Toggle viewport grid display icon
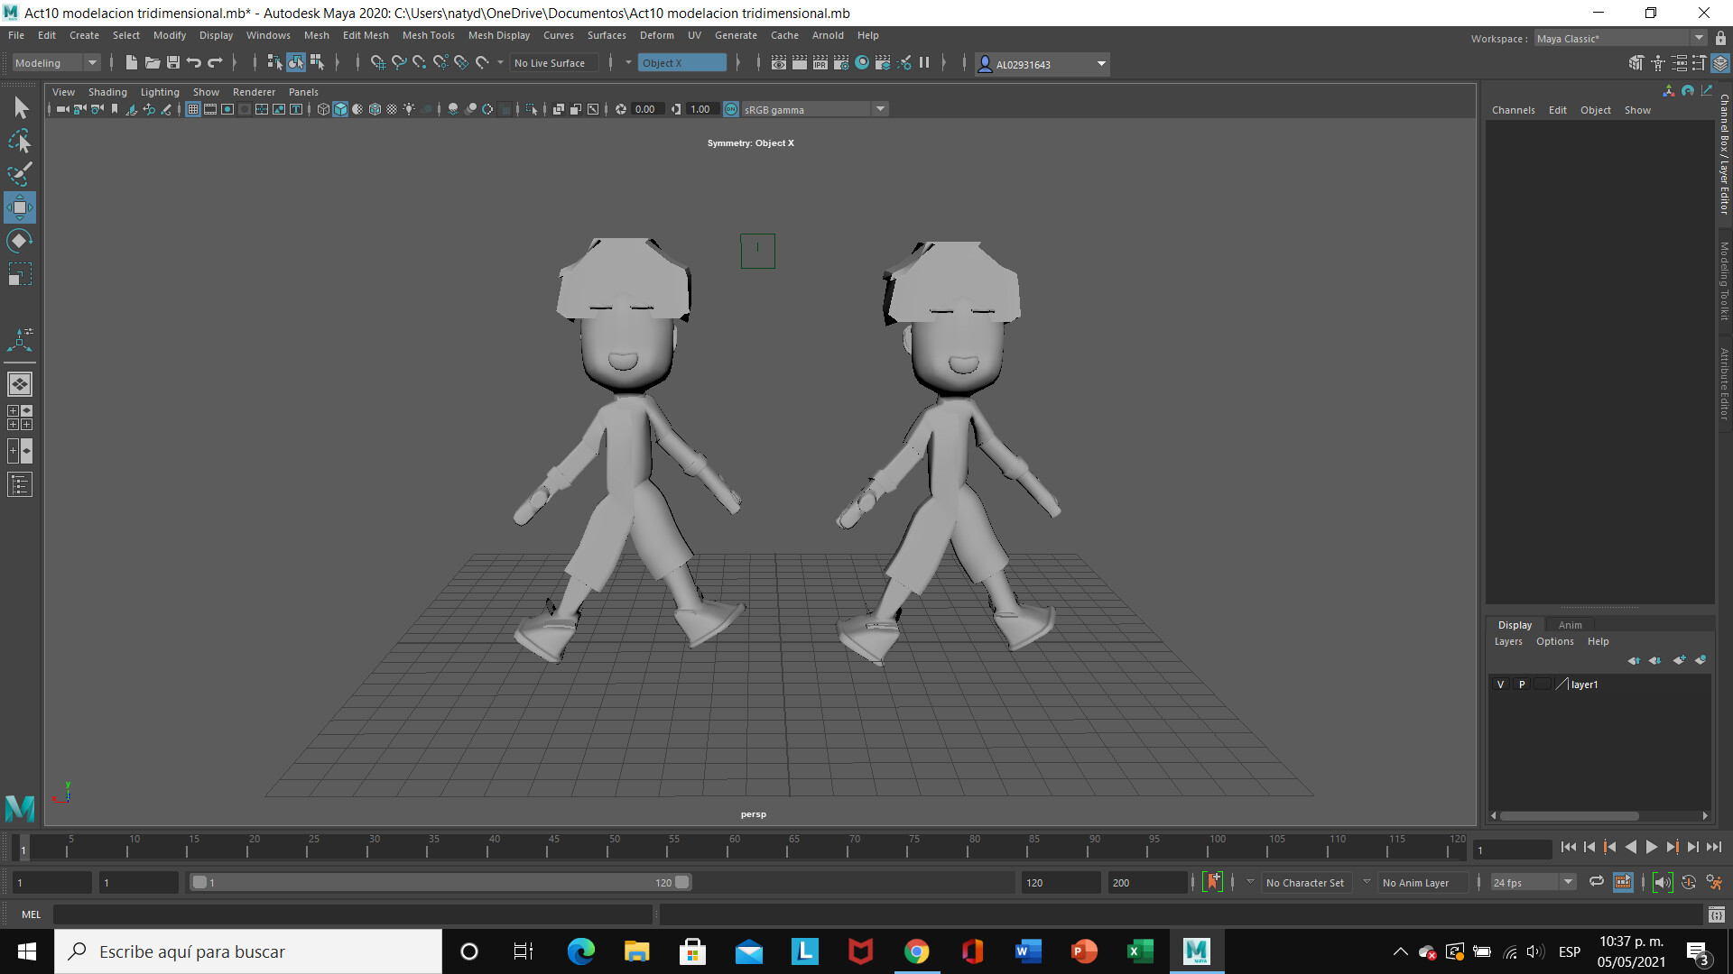This screenshot has height=974, width=1733. (193, 109)
